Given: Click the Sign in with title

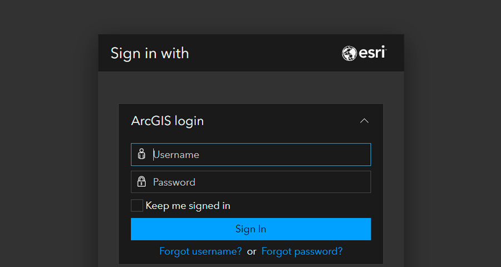Looking at the screenshot, I should coord(150,53).
